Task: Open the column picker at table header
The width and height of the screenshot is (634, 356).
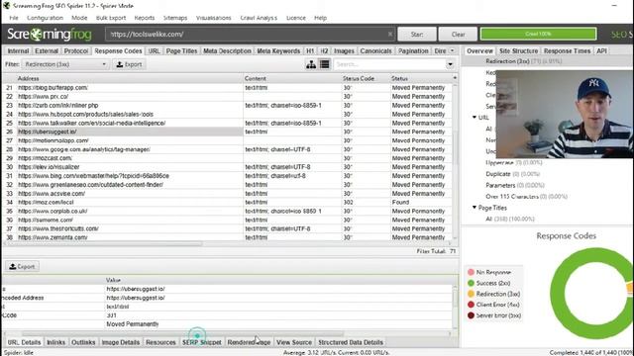Action: (455, 78)
